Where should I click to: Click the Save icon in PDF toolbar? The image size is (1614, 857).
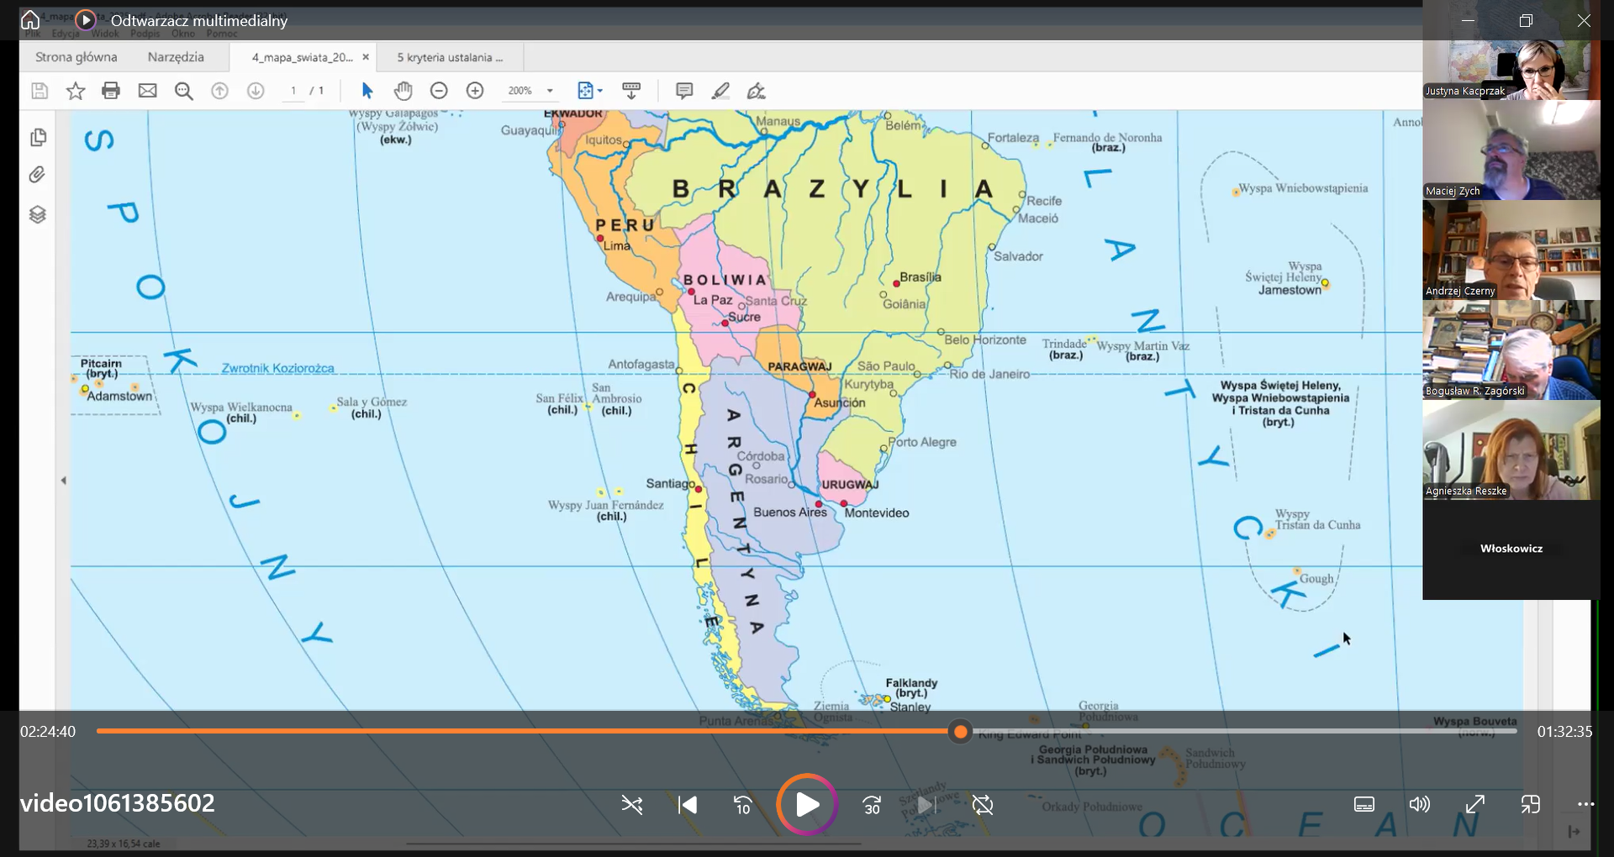(x=40, y=91)
